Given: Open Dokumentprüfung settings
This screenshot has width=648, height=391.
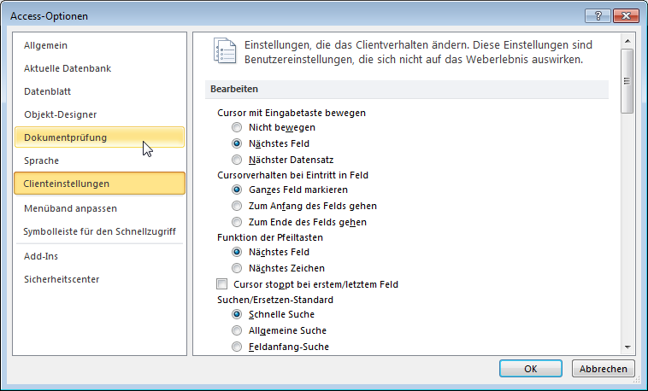Looking at the screenshot, I should tap(66, 137).
